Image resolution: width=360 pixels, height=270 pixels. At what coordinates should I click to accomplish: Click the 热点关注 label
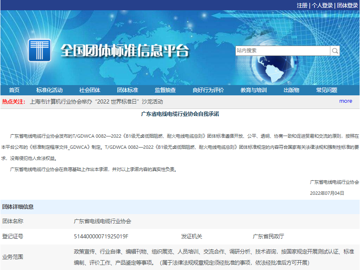click(x=14, y=102)
